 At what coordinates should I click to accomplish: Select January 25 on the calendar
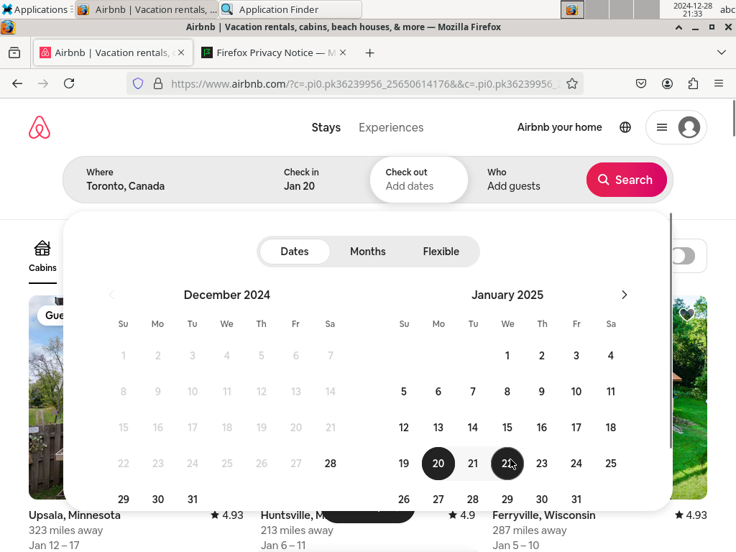coord(611,464)
